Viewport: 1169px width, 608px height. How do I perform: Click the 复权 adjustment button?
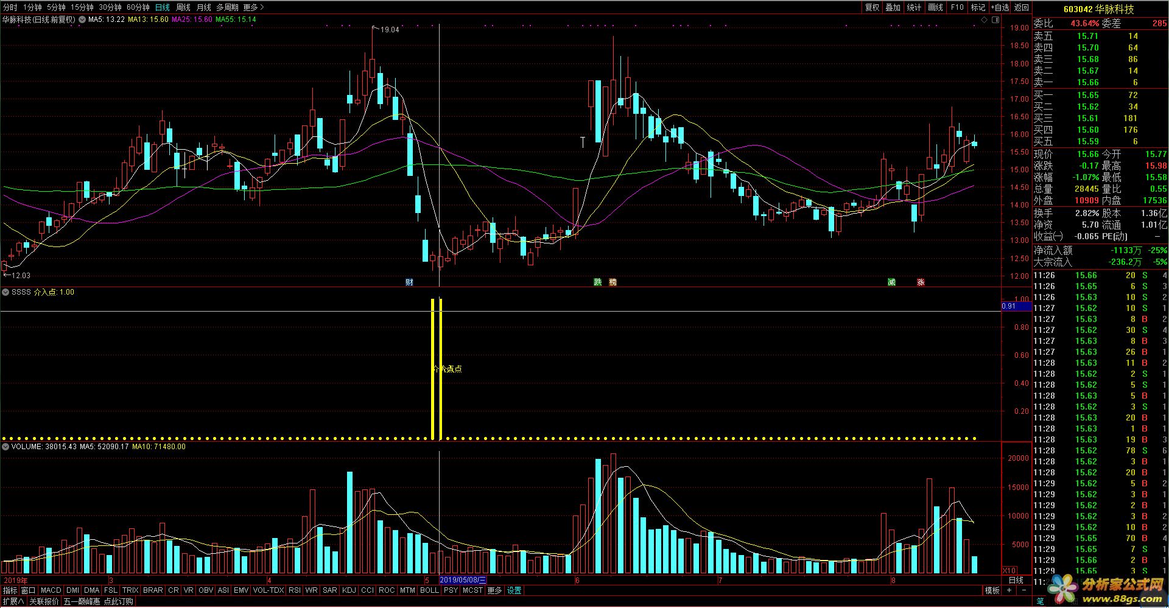pos(872,7)
